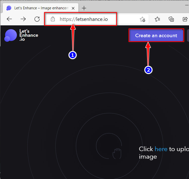The width and height of the screenshot is (189, 179).
Task: Click the partially visible button beside Create an account
Action: [188, 35]
